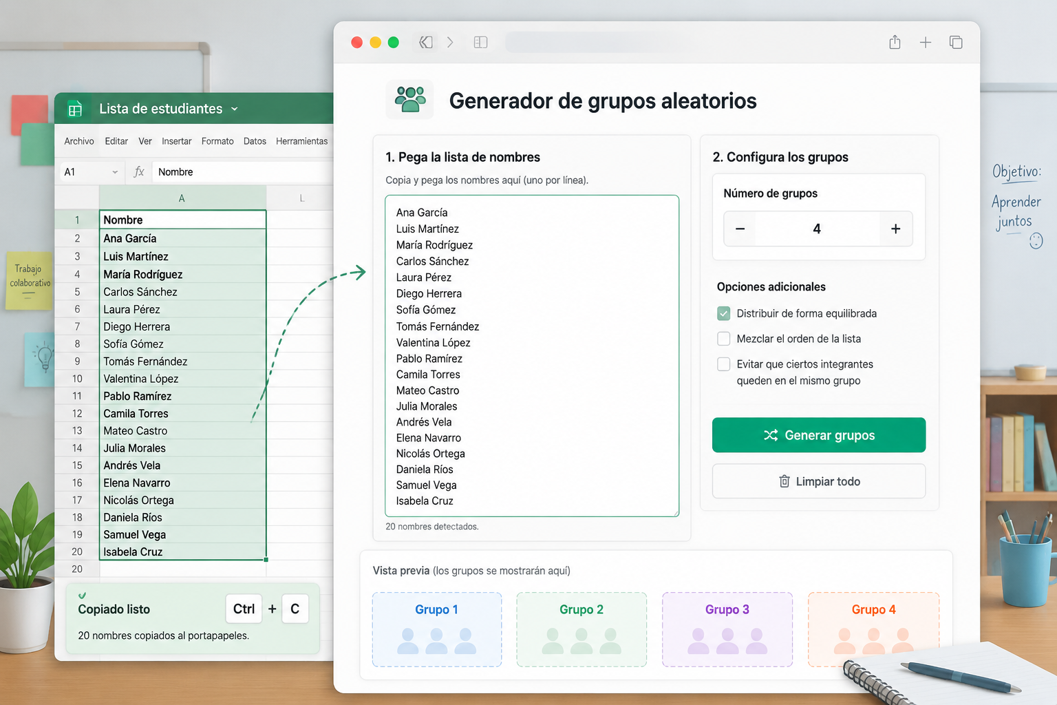Open Insertar menu in spreadsheet
This screenshot has width=1057, height=705.
(177, 141)
